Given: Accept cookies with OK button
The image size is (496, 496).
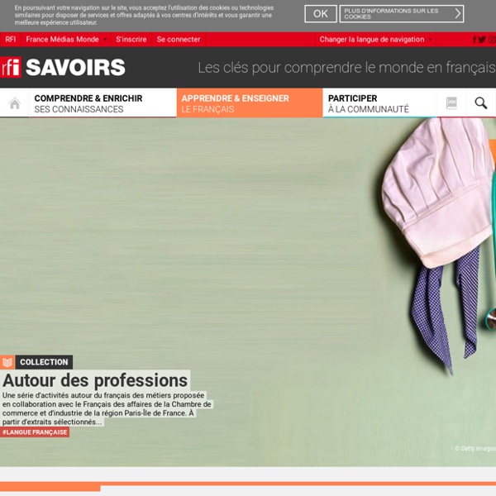Looking at the screenshot, I should (x=321, y=14).
